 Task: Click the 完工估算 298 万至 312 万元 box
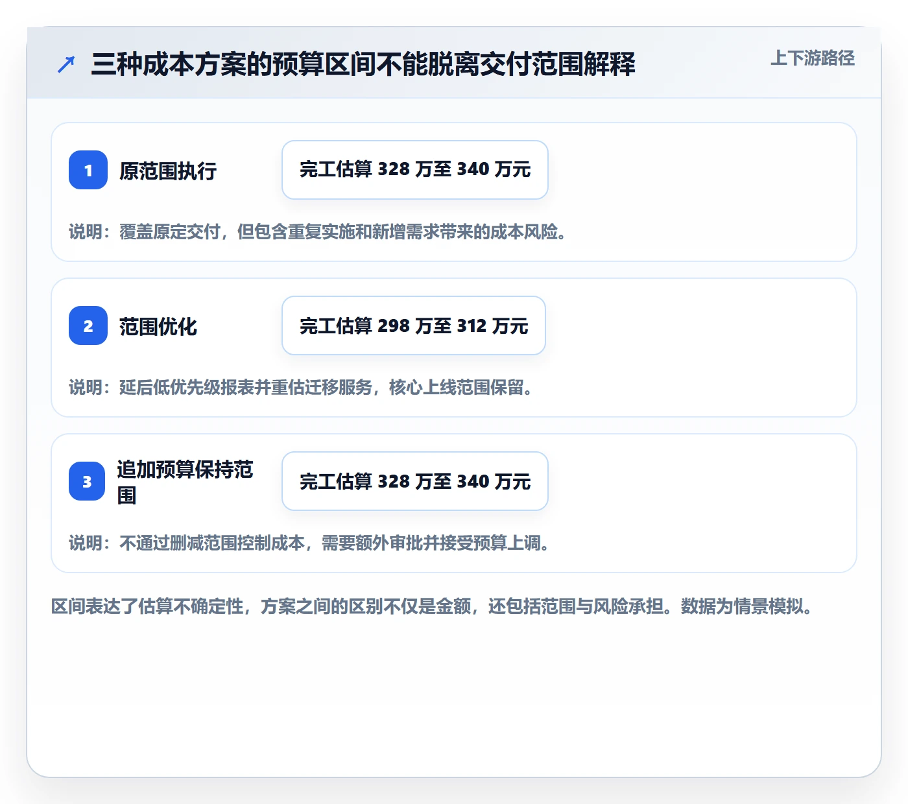(414, 325)
